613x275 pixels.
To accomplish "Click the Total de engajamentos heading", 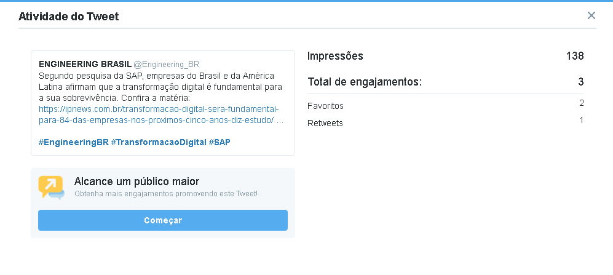I will point(365,82).
